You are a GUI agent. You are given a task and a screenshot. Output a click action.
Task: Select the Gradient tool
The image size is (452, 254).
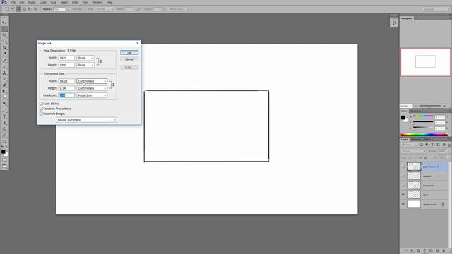(x=4, y=92)
